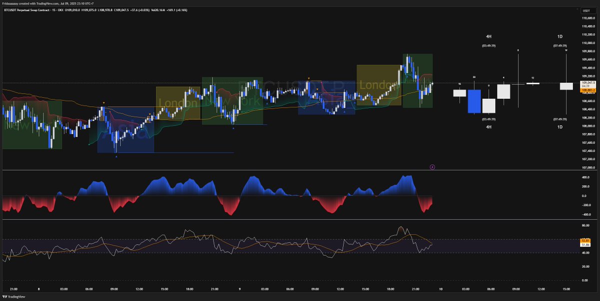
Task: Click the white RSI value 51.86
Action: pos(586,245)
